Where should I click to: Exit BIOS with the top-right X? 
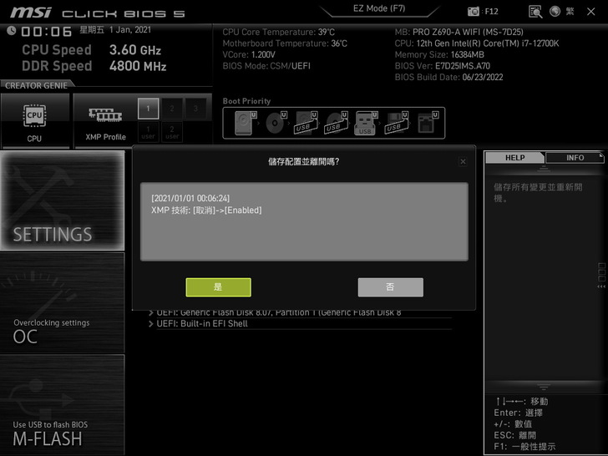(591, 12)
